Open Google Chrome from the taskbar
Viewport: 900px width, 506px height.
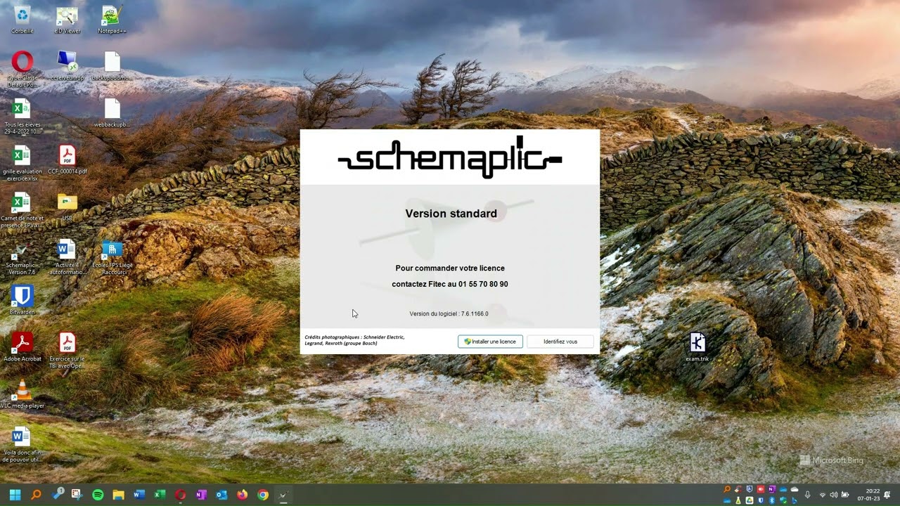point(263,495)
